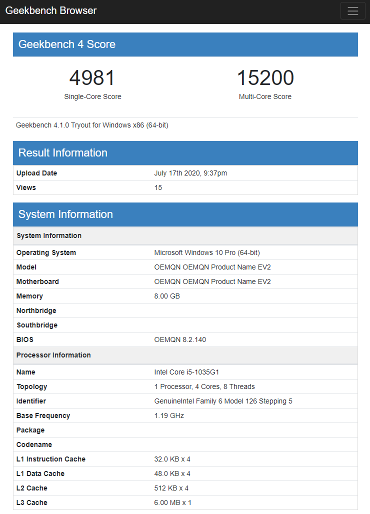Click the L1 Instruction Cache label

click(x=51, y=459)
